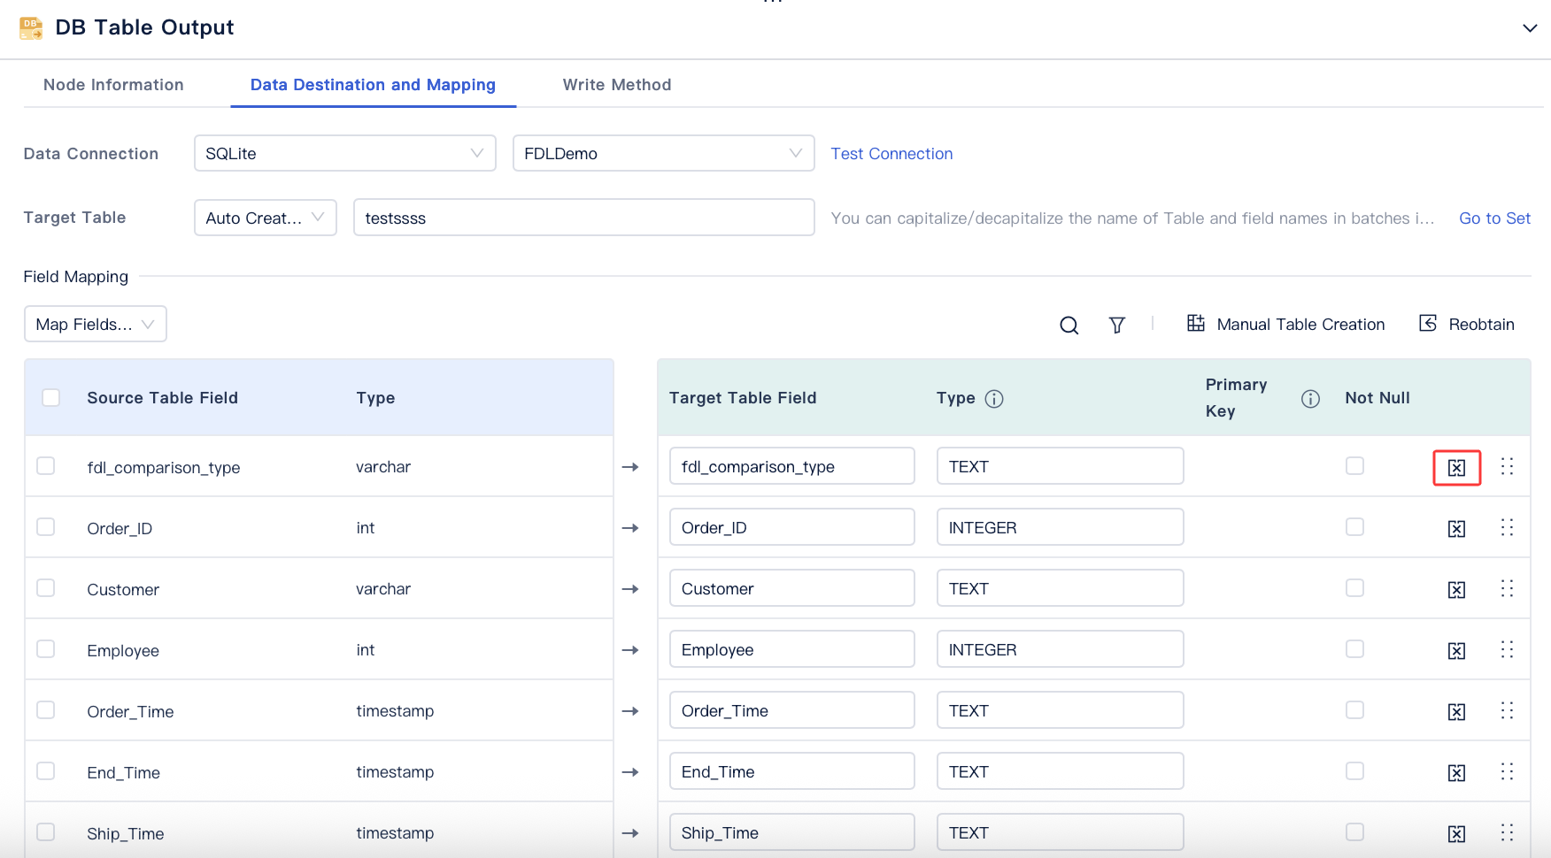The width and height of the screenshot is (1551, 858).
Task: Enable Not Null for Employee field
Action: point(1354,648)
